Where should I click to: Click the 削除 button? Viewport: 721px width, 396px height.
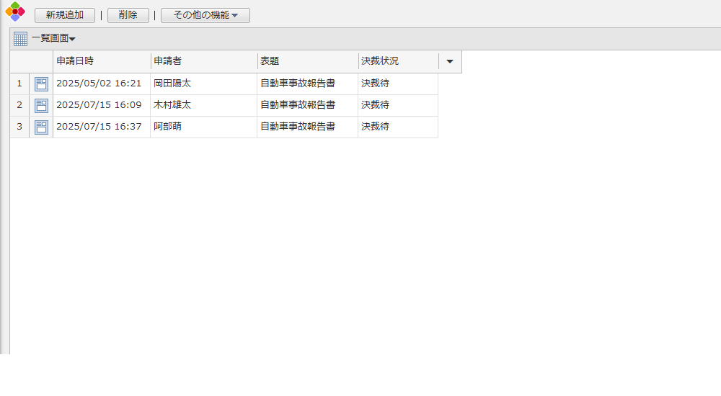(128, 15)
